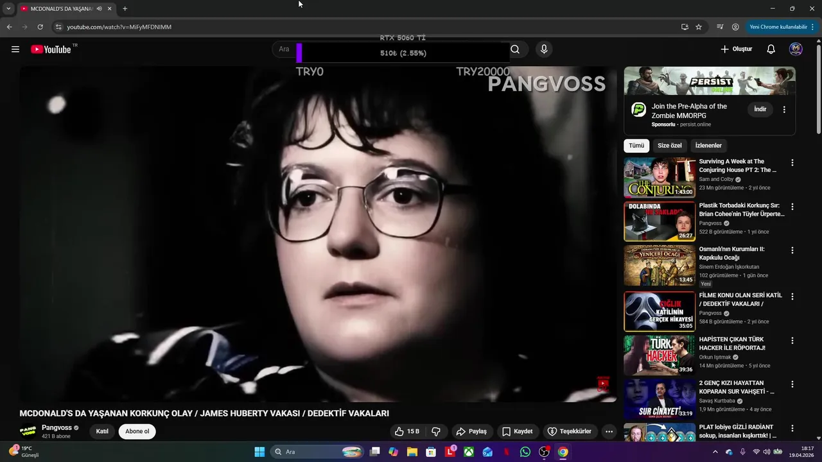
Task: Open the Conjuring House video thumbnail
Action: pyautogui.click(x=660, y=178)
